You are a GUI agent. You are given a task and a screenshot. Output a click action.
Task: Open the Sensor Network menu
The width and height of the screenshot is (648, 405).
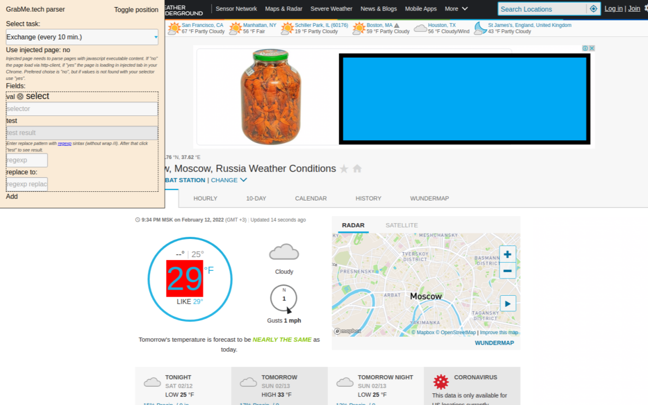[236, 9]
